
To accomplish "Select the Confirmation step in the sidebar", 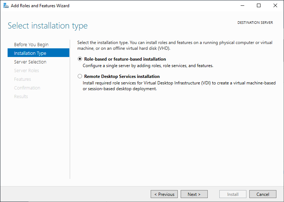I will coord(27,88).
